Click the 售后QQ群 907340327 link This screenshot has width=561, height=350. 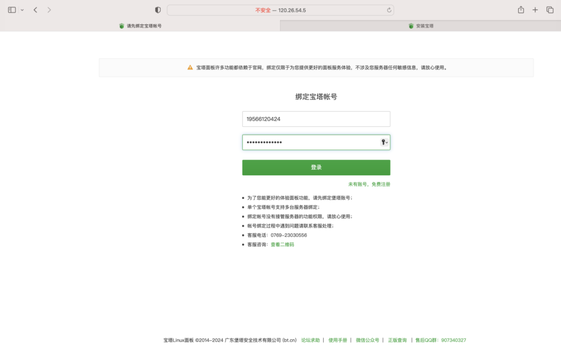pos(441,340)
